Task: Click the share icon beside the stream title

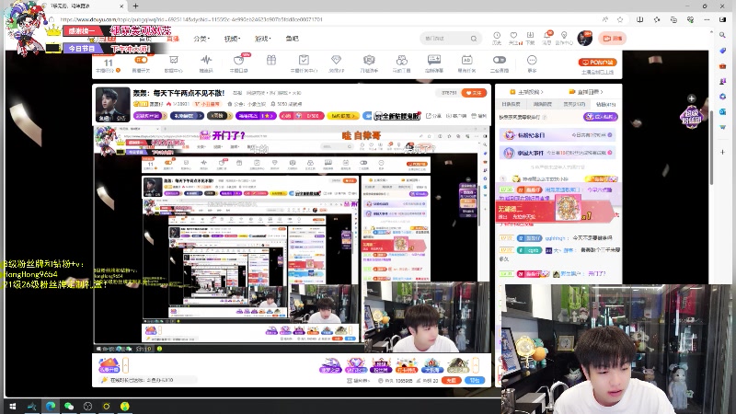Action: [433, 116]
